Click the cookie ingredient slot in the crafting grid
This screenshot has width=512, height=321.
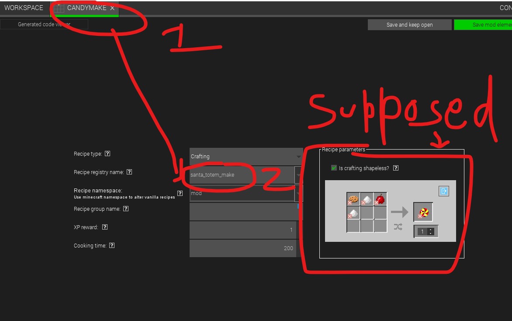pyautogui.click(x=353, y=199)
